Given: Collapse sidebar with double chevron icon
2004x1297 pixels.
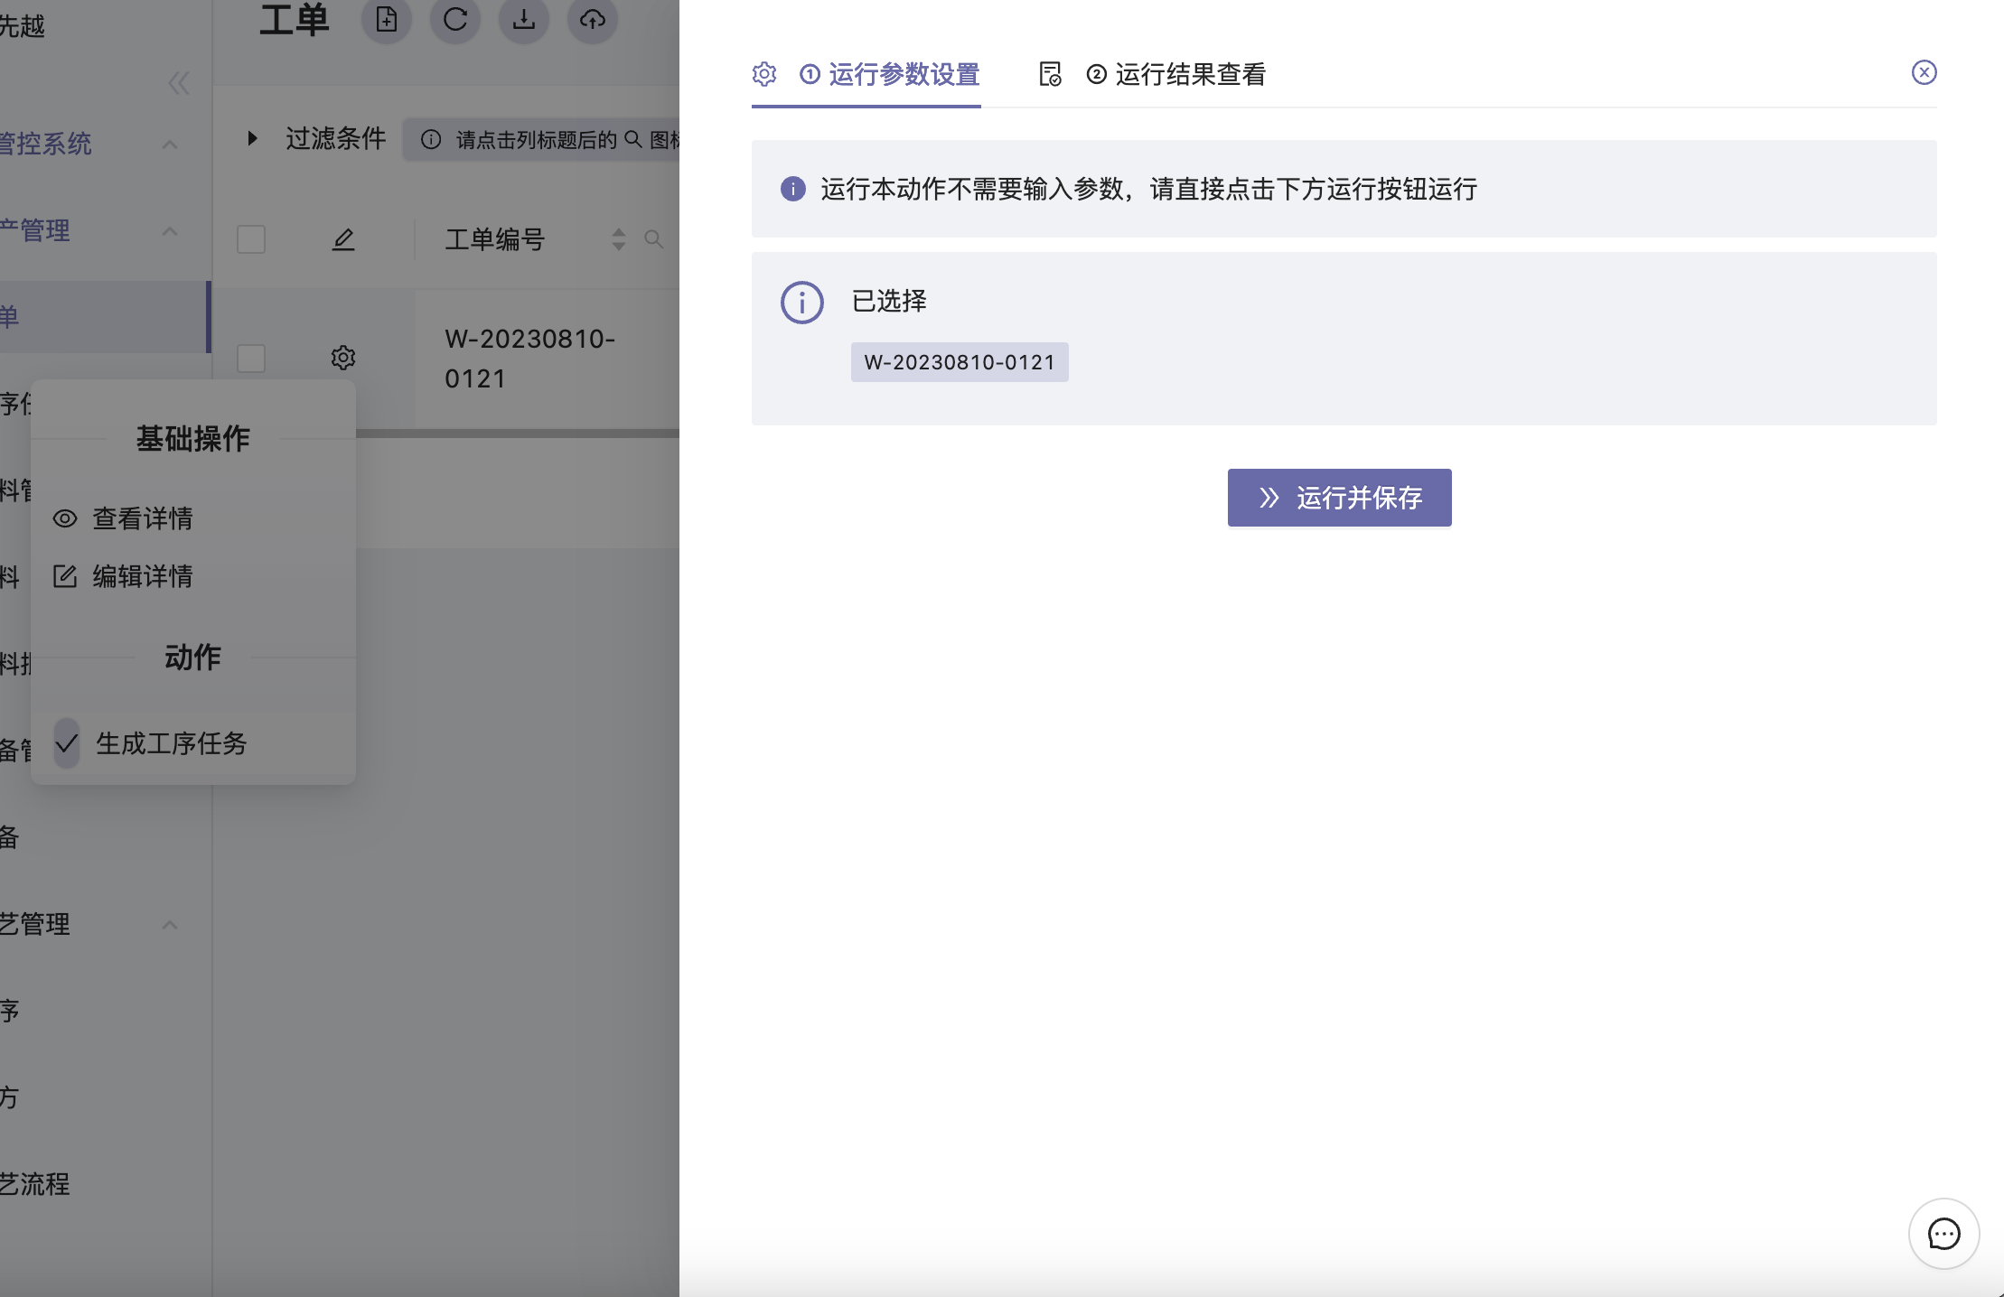Looking at the screenshot, I should [x=179, y=83].
